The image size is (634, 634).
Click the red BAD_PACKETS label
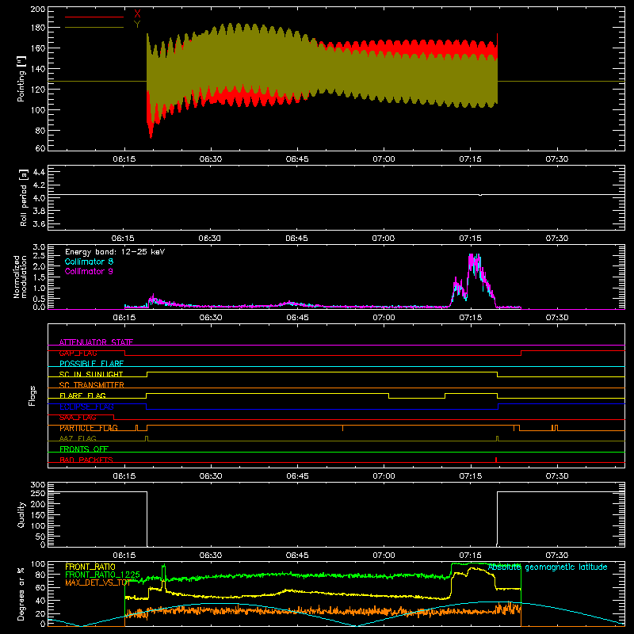point(86,460)
